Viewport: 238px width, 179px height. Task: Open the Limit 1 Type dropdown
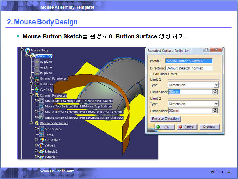coord(216,85)
